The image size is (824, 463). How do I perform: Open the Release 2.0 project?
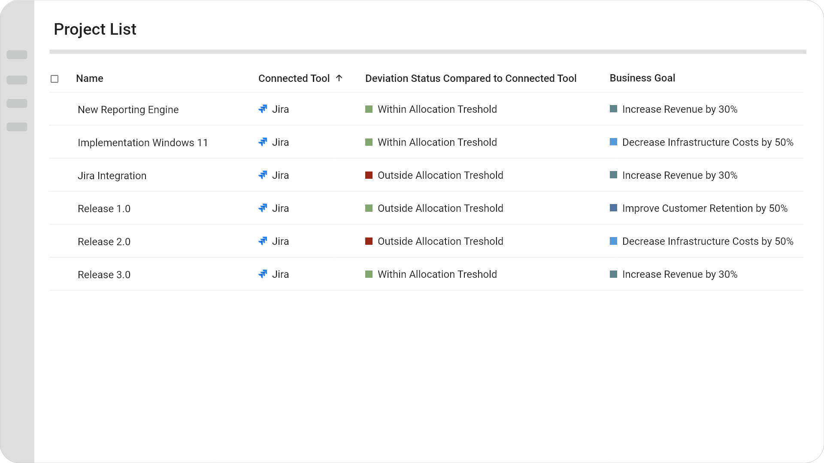pos(104,242)
